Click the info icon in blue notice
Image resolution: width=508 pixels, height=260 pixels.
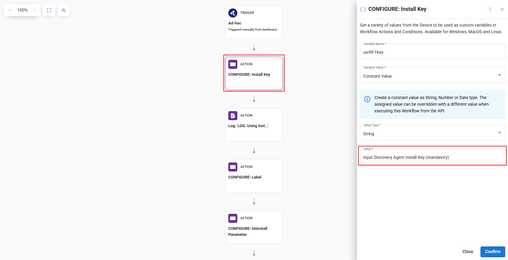pos(367,99)
